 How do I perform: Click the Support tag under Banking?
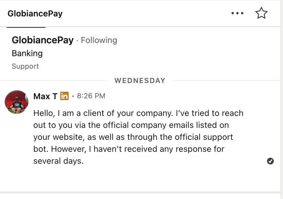[25, 66]
